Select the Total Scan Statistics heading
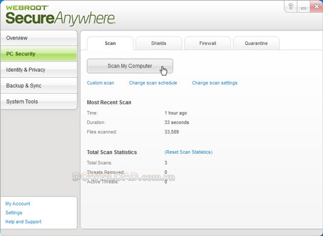Image resolution: width=323 pixels, height=236 pixels. (112, 152)
